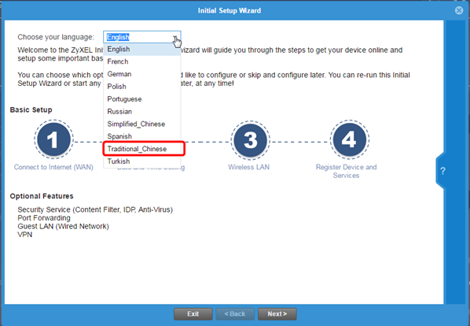Click step 1 circle icon
Viewport: 470px width, 326px height.
(53, 139)
